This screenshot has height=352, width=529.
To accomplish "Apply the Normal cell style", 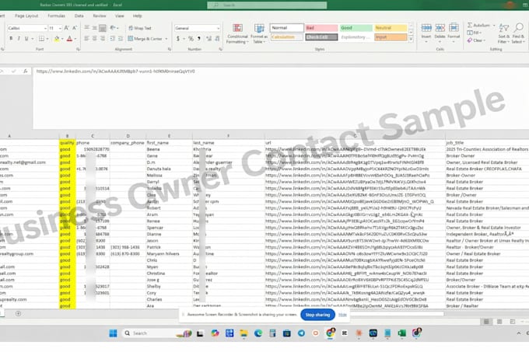I will point(286,28).
